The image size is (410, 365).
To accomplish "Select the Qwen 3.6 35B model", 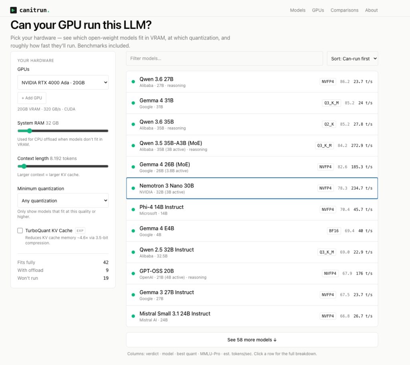I will 252,124.
